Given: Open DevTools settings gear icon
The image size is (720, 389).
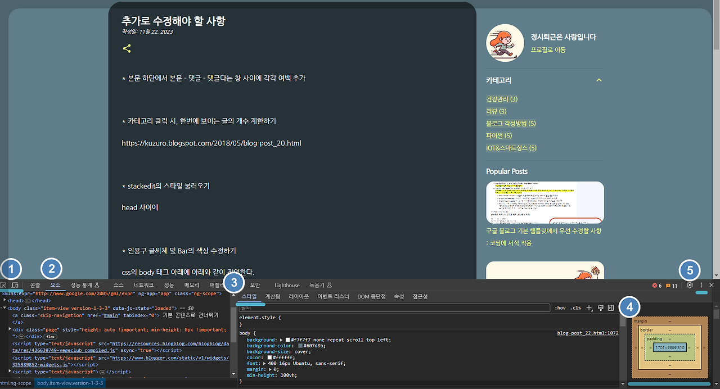Looking at the screenshot, I should click(690, 286).
